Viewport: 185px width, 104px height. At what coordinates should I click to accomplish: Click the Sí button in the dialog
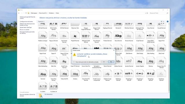pos(104,62)
